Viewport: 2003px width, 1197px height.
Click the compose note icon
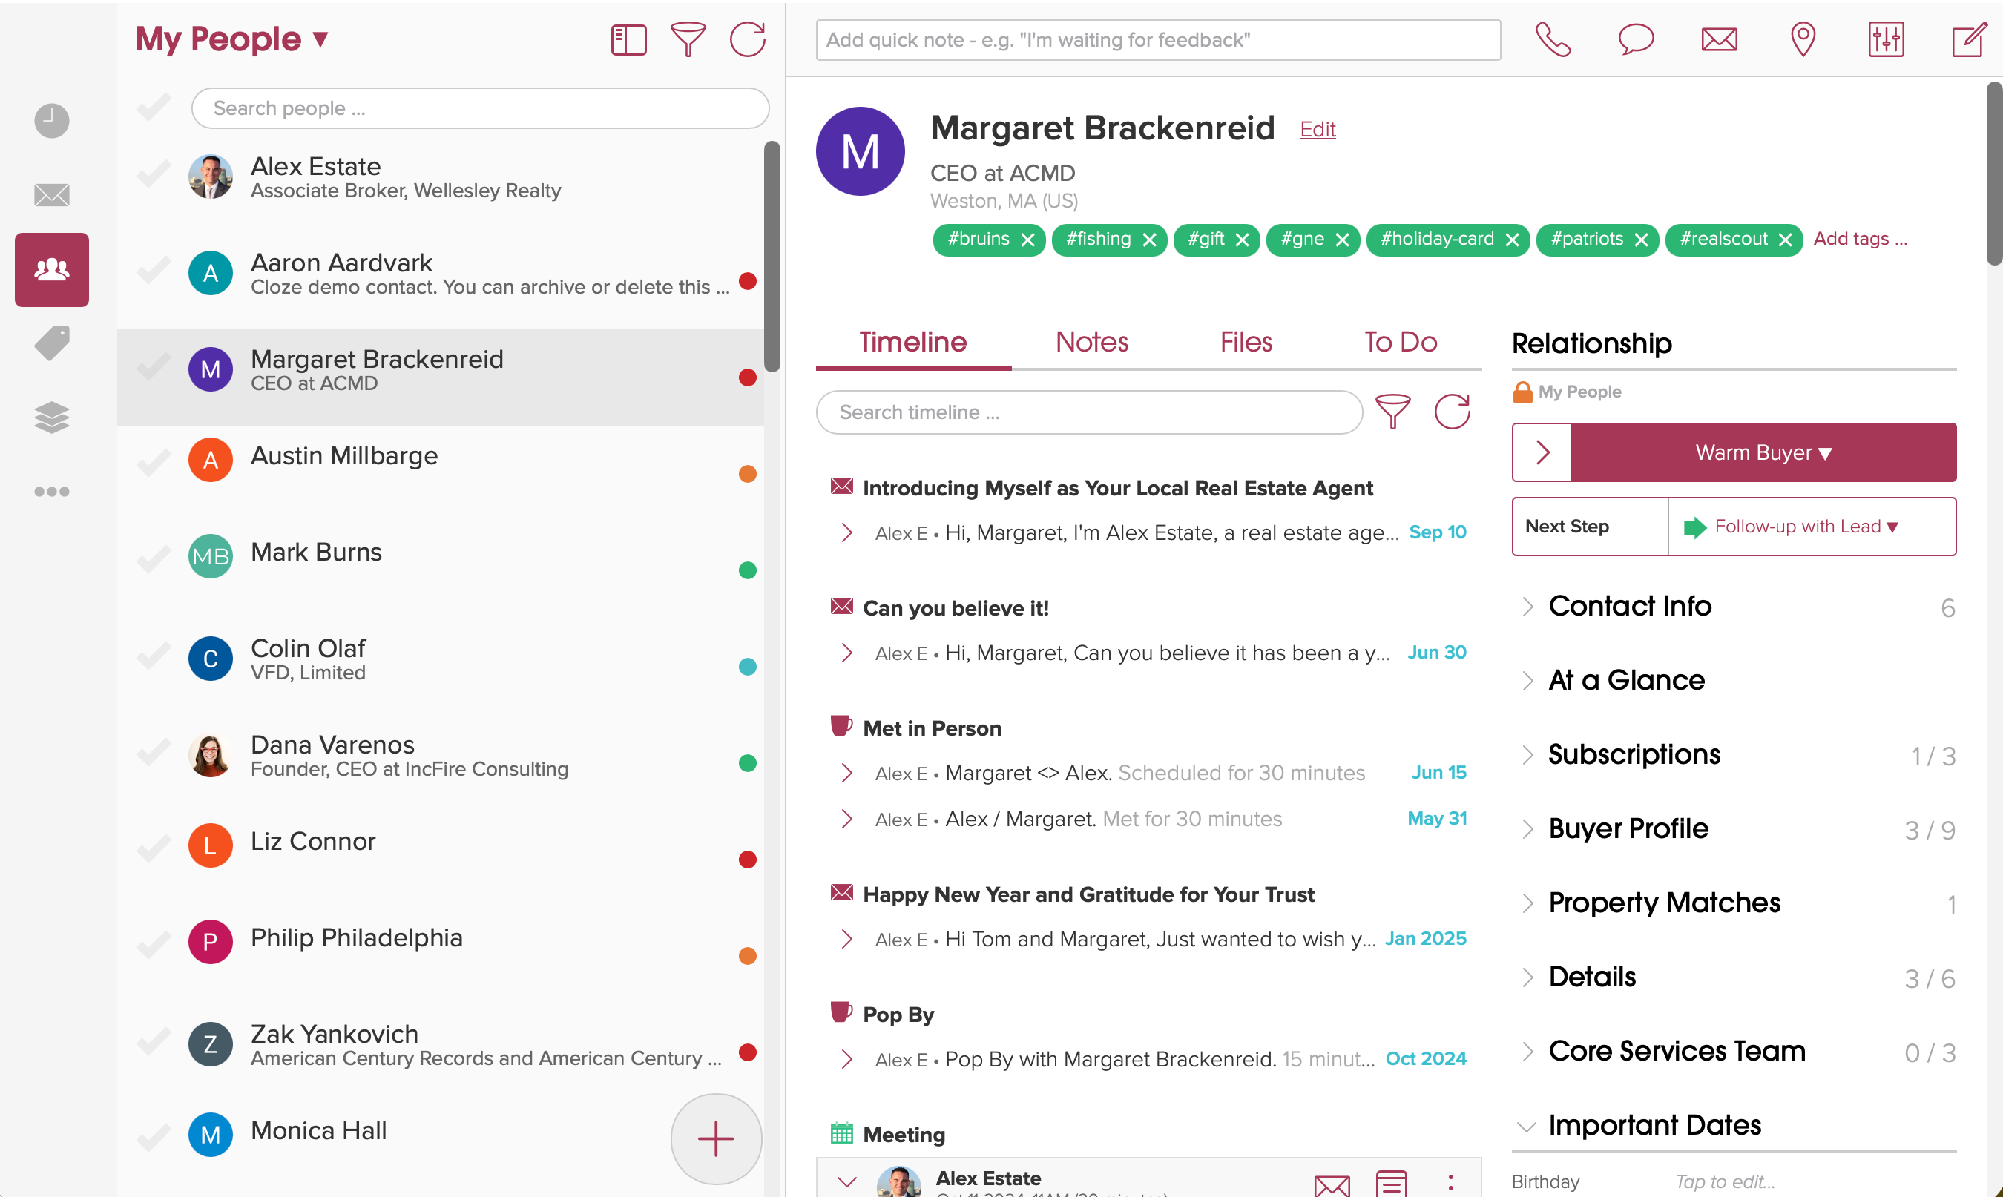pos(1968,39)
